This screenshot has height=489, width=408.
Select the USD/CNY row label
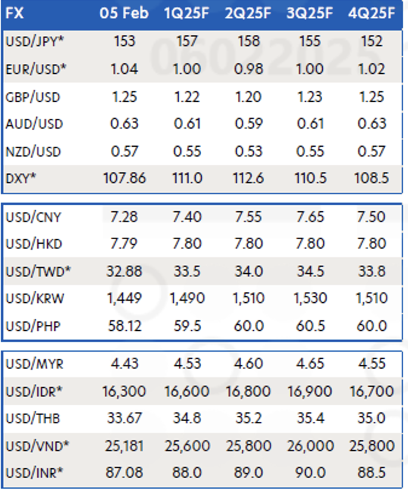(33, 217)
